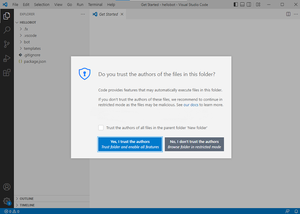Toggle secondary side bar layout icon
Image resolution: width=300 pixels, height=214 pixels.
tap(249, 4)
